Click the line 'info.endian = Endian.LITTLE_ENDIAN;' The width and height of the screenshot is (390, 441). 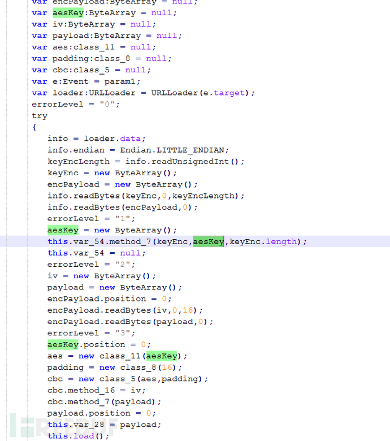(x=138, y=150)
